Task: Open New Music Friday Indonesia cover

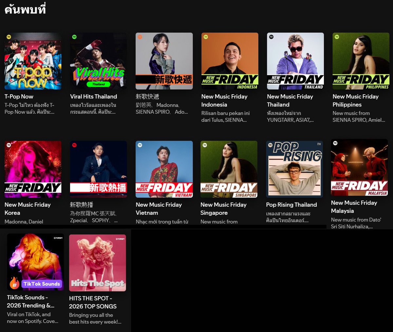Action: click(230, 61)
